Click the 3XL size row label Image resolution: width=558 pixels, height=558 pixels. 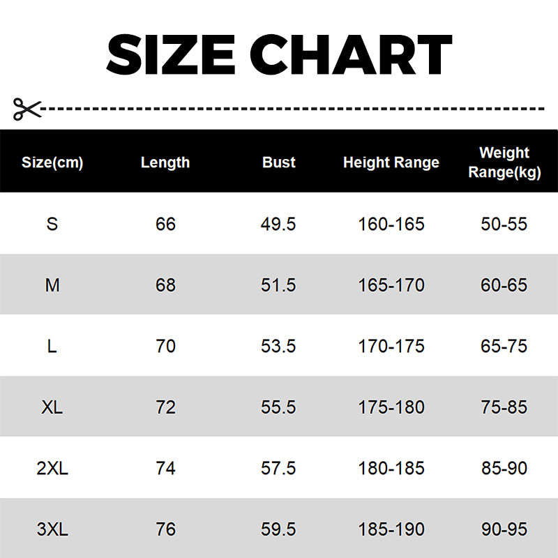click(52, 529)
